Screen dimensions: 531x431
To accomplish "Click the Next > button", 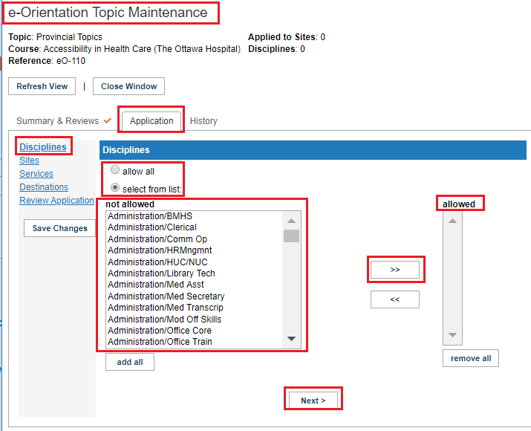I will (313, 401).
